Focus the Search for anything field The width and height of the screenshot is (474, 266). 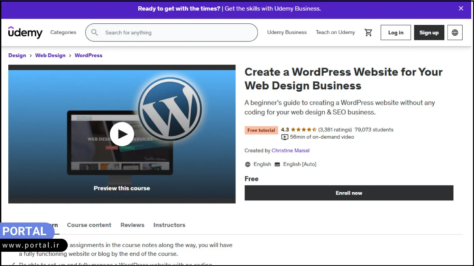tap(178, 32)
